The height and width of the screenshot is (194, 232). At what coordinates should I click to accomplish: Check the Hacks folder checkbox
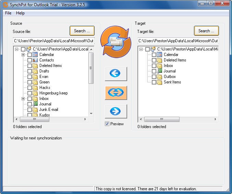click(29, 88)
